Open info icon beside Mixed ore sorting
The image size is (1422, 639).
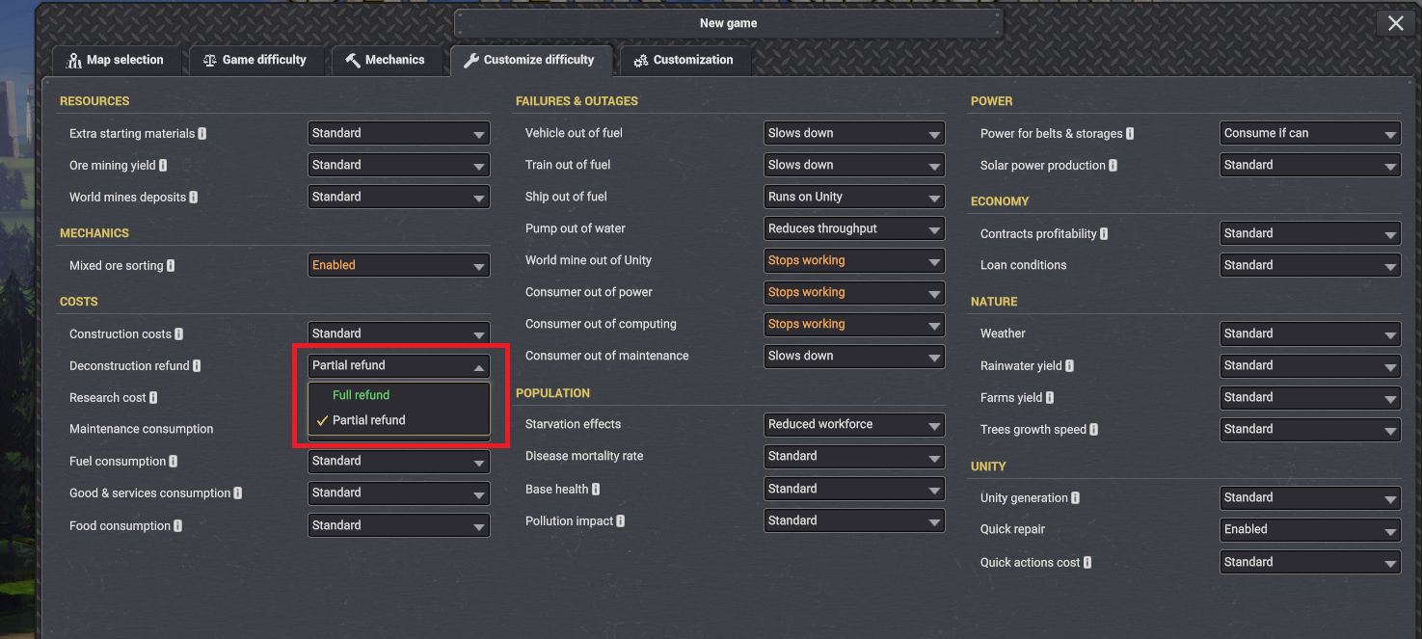tap(171, 266)
